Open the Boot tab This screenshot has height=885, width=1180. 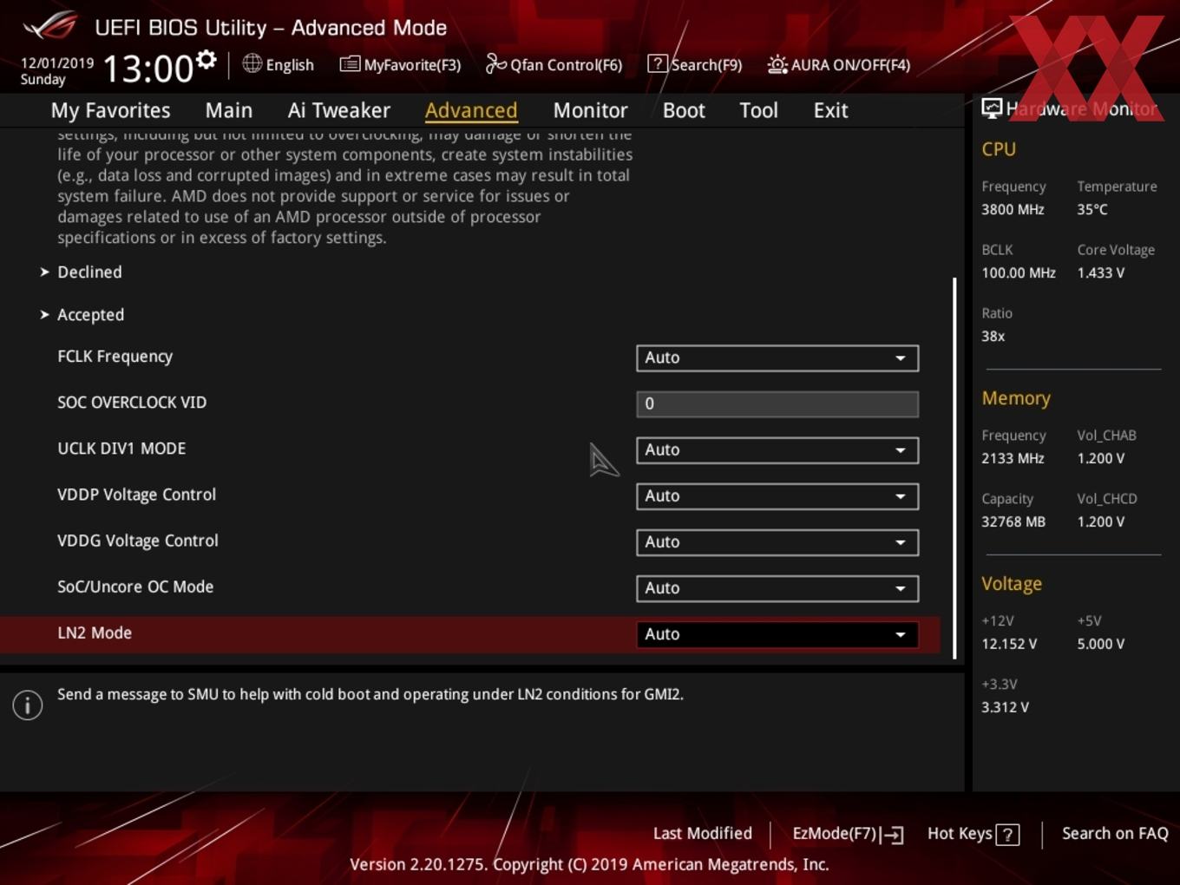[684, 110]
